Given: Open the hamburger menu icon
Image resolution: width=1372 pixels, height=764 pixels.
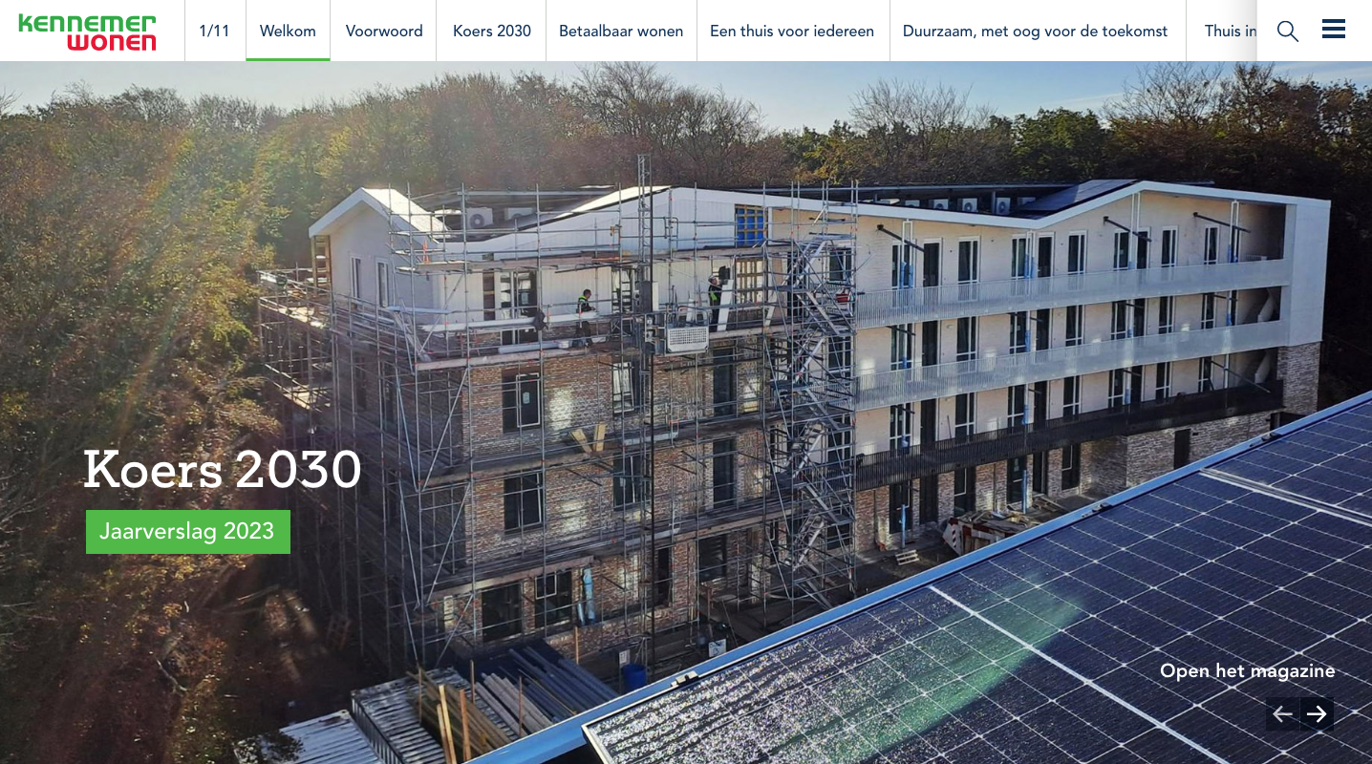Looking at the screenshot, I should pos(1334,30).
